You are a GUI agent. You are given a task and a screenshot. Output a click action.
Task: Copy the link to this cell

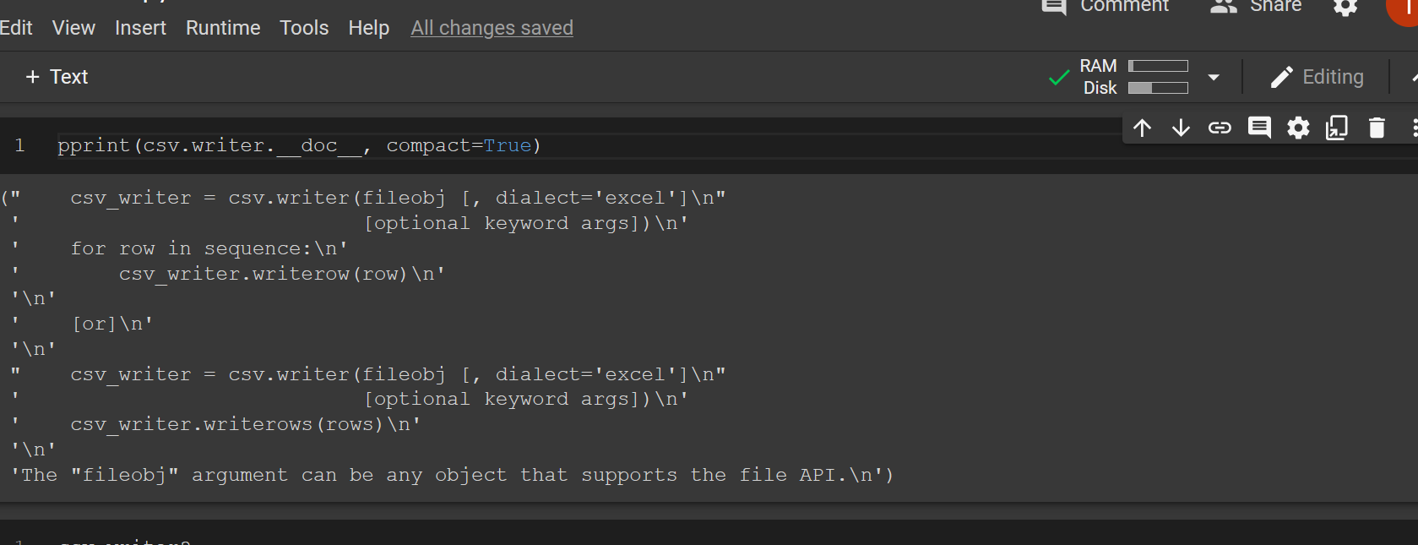pyautogui.click(x=1220, y=128)
